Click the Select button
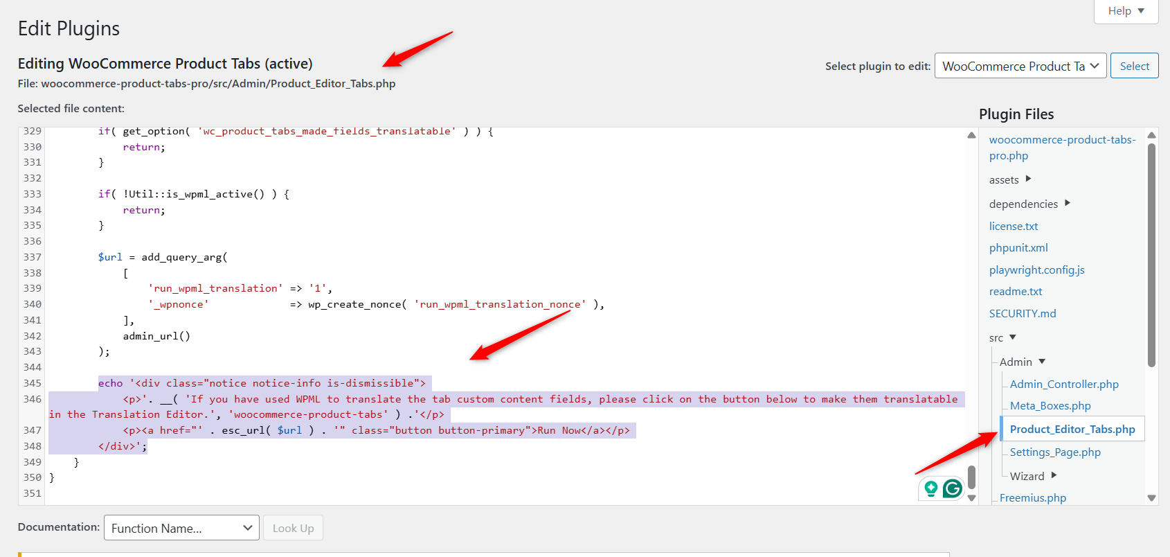The image size is (1170, 557). 1134,66
